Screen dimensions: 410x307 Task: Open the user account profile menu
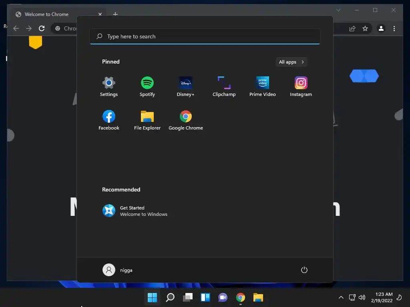[117, 270]
